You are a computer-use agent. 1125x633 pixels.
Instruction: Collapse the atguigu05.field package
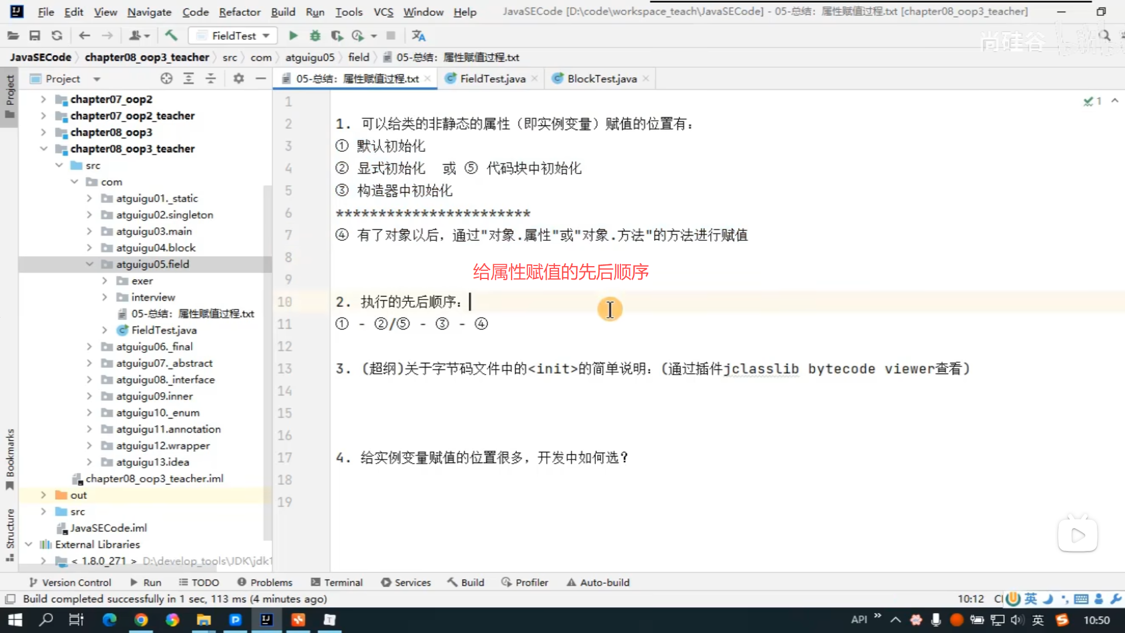90,264
